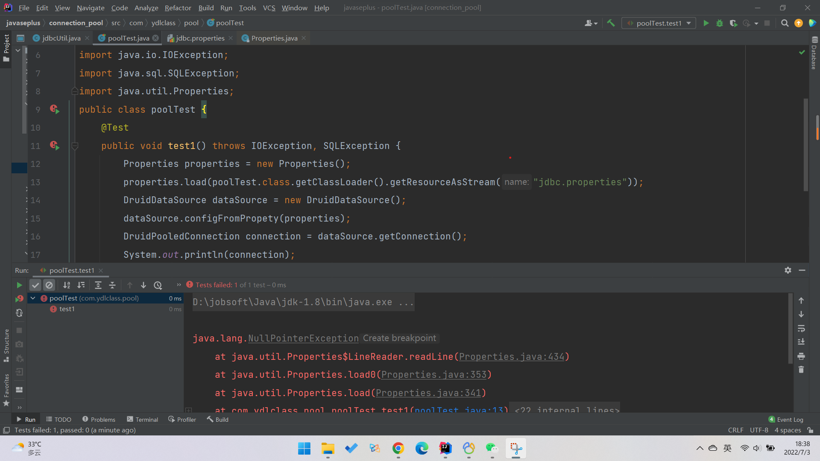Open the select-opened-file icon left of the tabs
The image size is (820, 461).
pos(20,38)
